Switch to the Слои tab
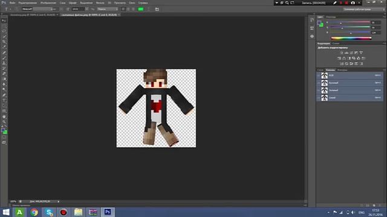This screenshot has height=217, width=387. tap(320, 70)
